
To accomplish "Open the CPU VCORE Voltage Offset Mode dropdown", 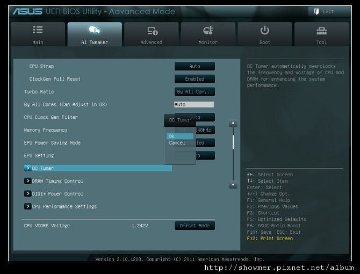I will 195,226.
